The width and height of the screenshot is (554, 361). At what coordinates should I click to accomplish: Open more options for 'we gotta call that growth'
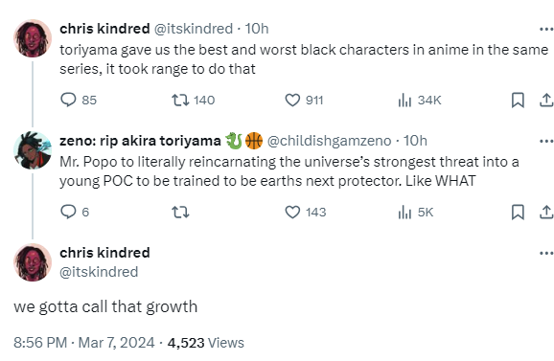point(546,253)
